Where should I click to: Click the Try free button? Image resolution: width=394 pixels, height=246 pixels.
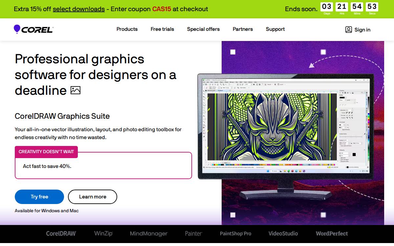point(39,197)
